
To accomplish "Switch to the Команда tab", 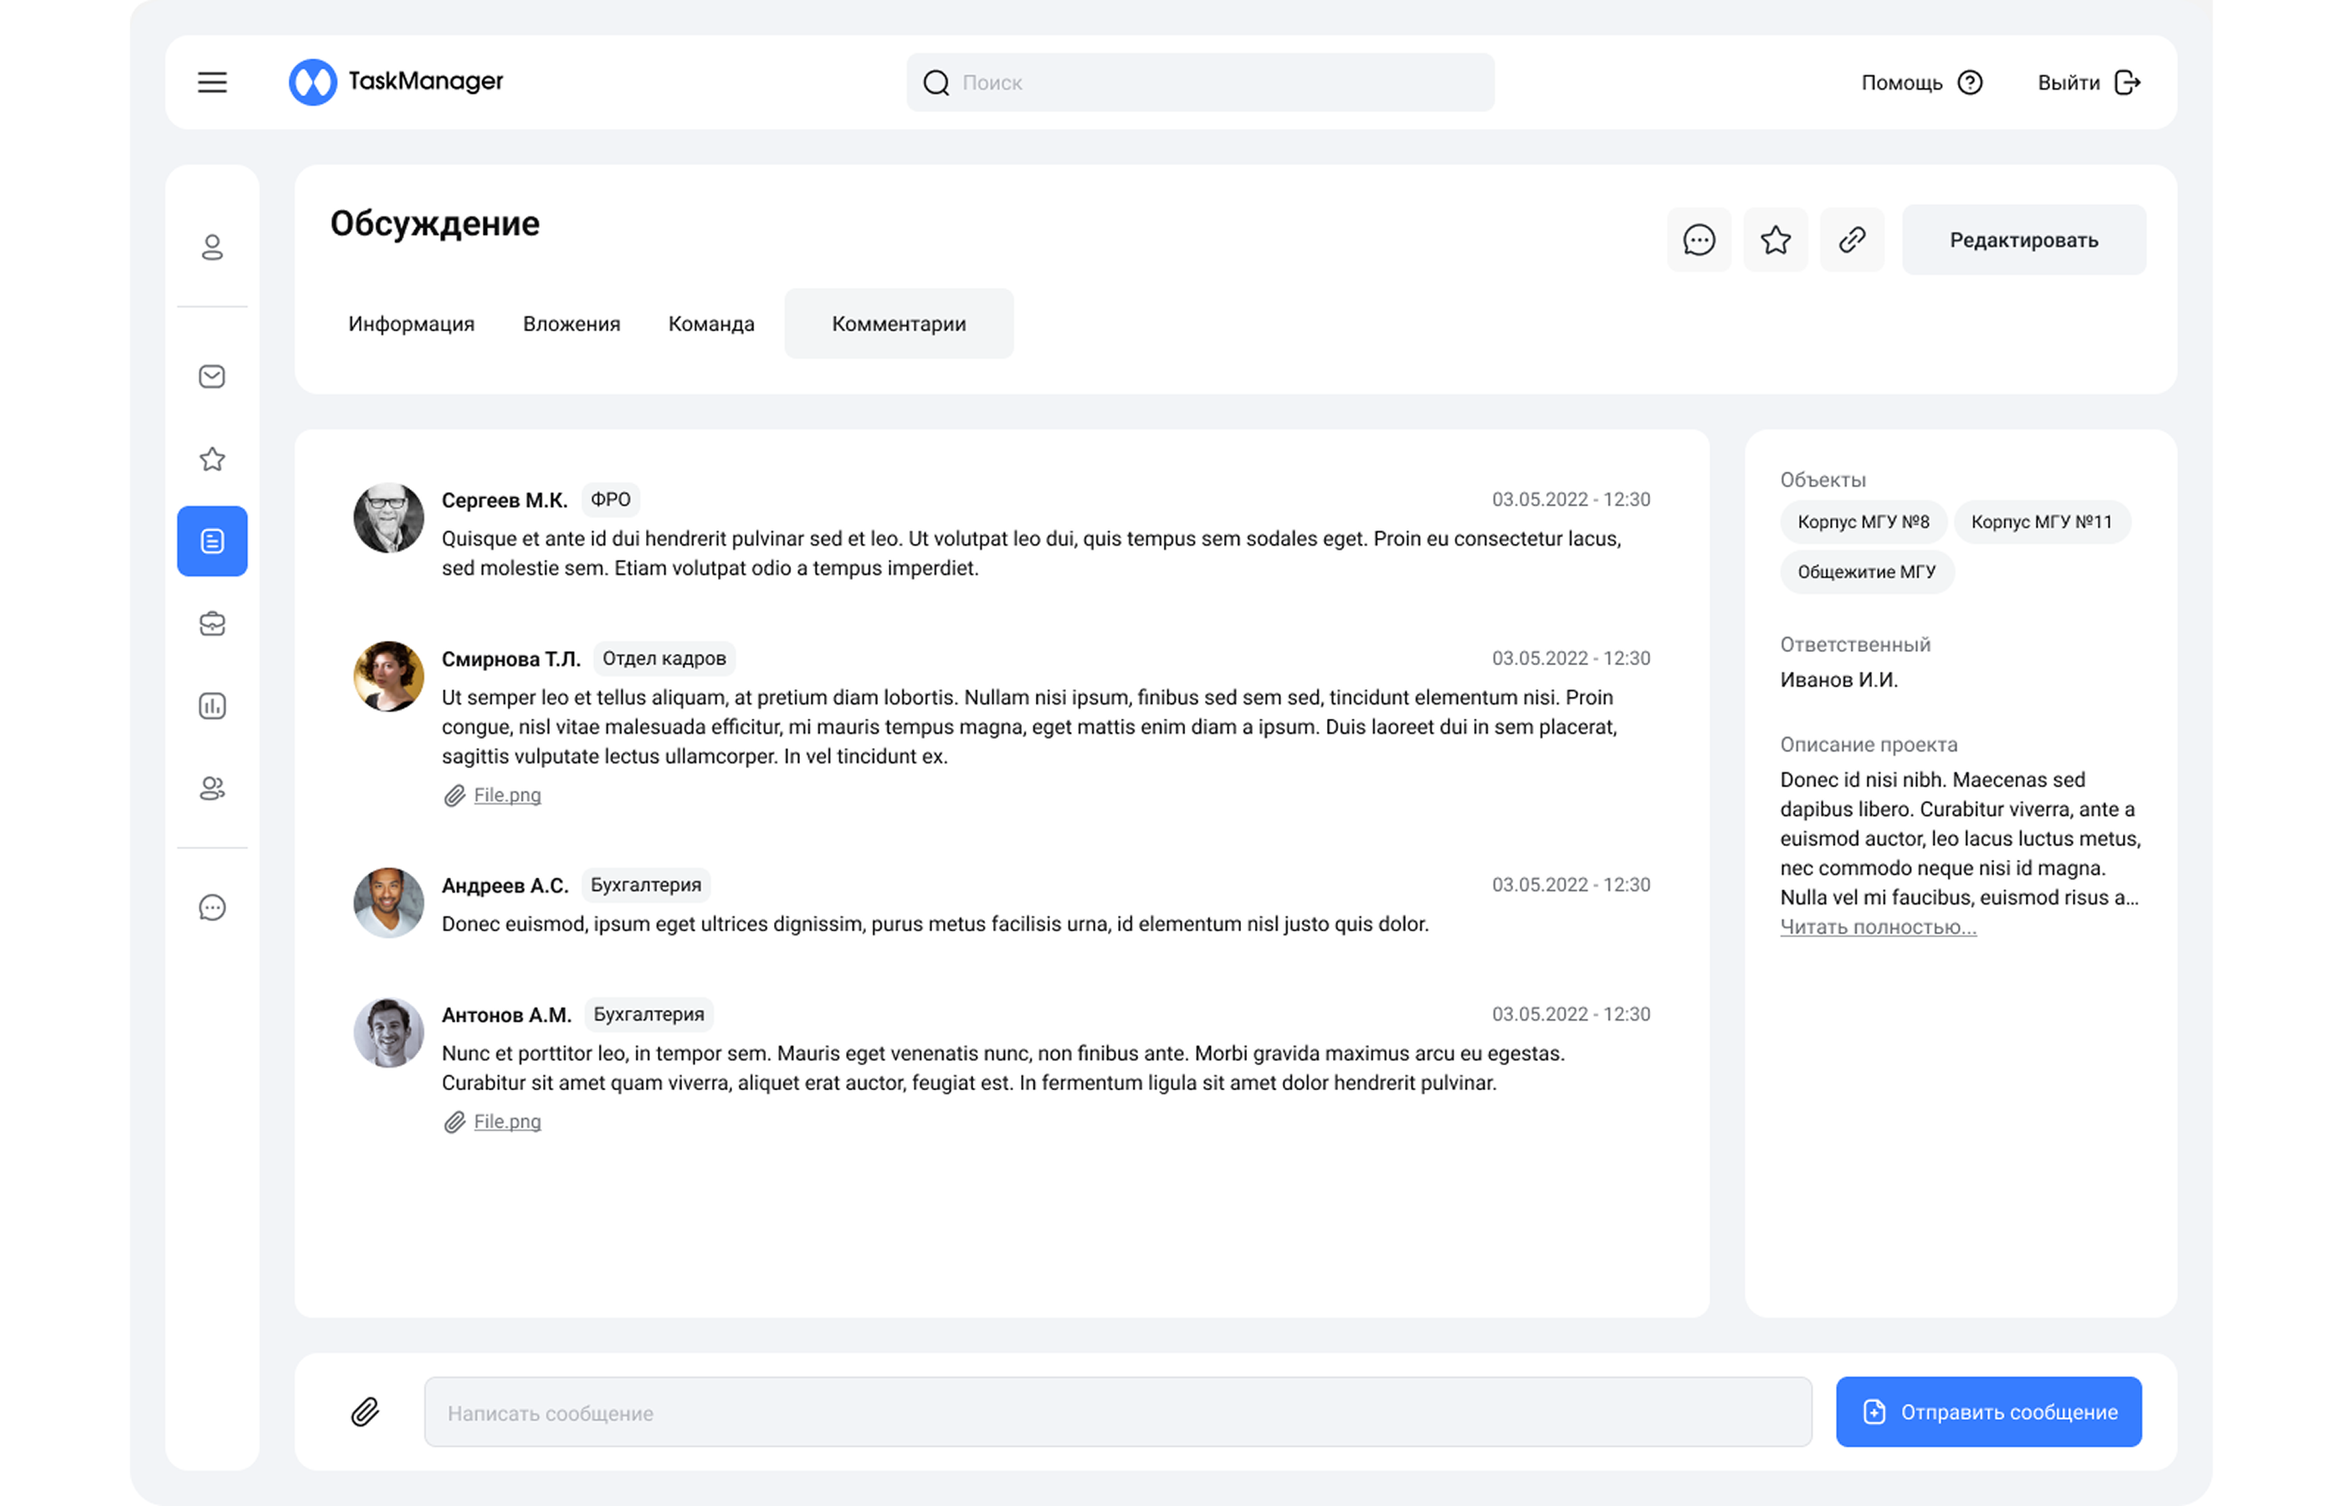I will click(x=711, y=324).
